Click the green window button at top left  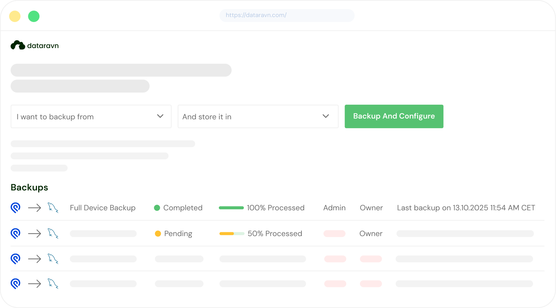[x=34, y=16]
